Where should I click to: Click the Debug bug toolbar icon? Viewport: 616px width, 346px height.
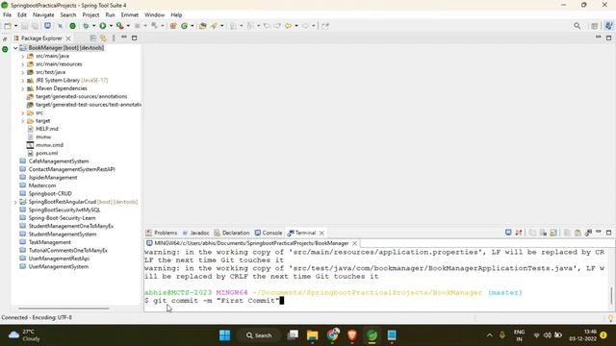point(86,26)
